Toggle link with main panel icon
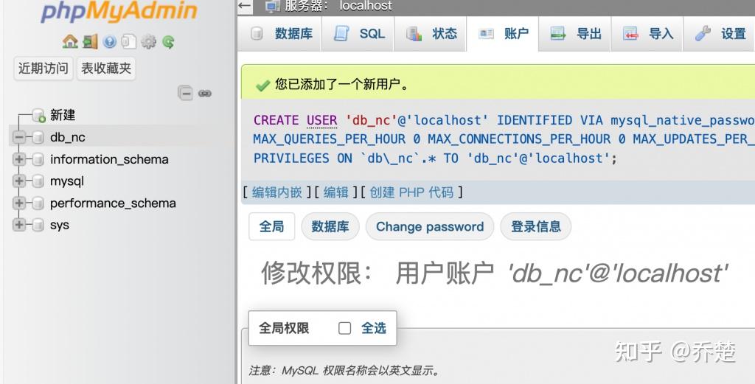Screen dimensions: 755x384 205,94
